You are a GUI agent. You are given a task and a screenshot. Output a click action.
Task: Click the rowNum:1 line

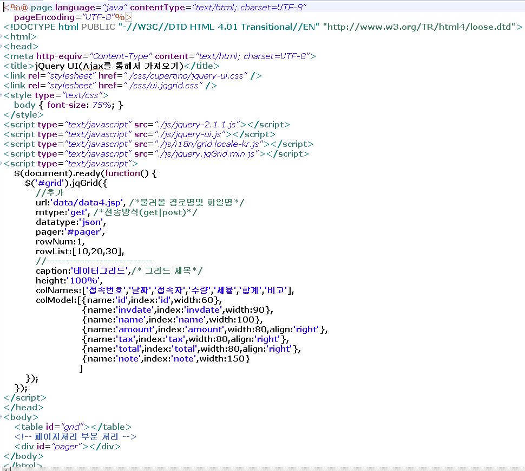pyautogui.click(x=60, y=241)
